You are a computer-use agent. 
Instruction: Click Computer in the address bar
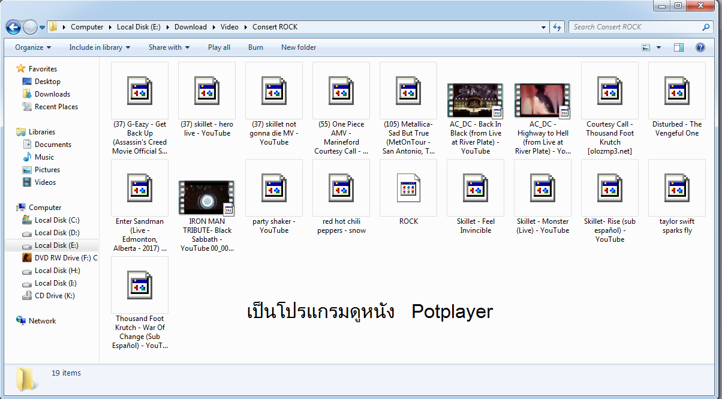tap(87, 27)
